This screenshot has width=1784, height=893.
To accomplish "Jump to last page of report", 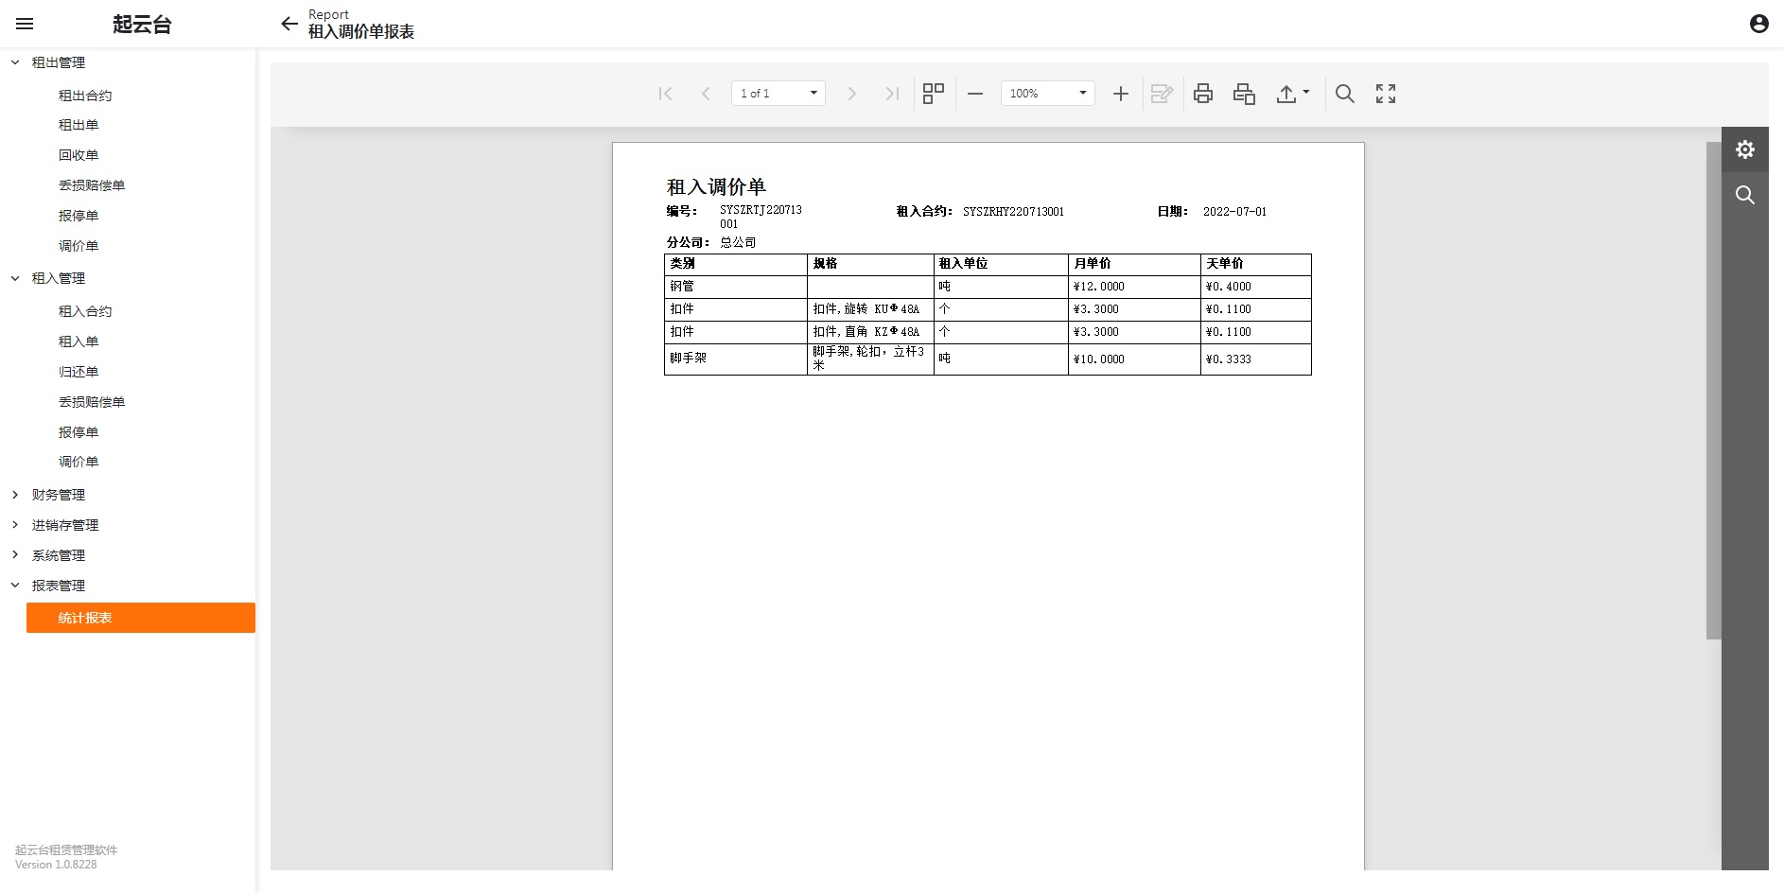I will [x=891, y=94].
